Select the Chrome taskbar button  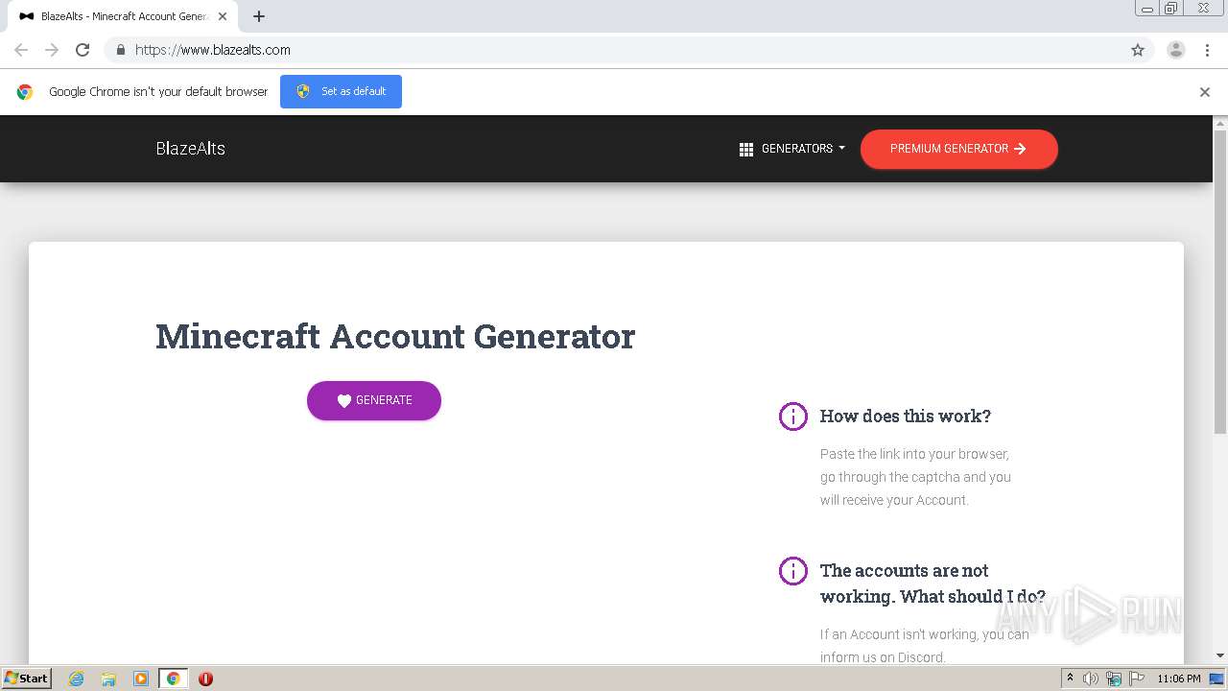(x=174, y=679)
